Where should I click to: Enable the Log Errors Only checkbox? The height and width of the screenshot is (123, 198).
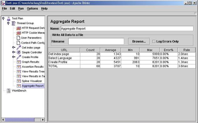tap(154, 41)
